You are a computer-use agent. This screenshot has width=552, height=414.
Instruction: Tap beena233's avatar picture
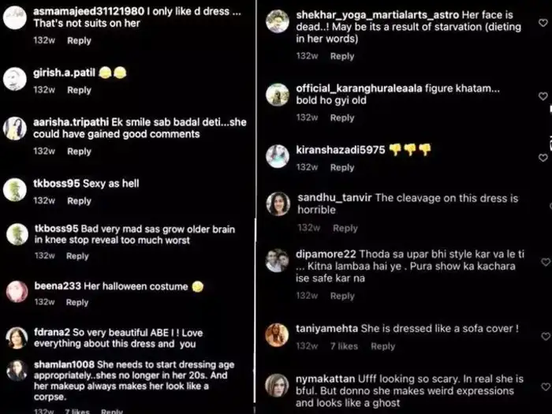[x=17, y=292]
